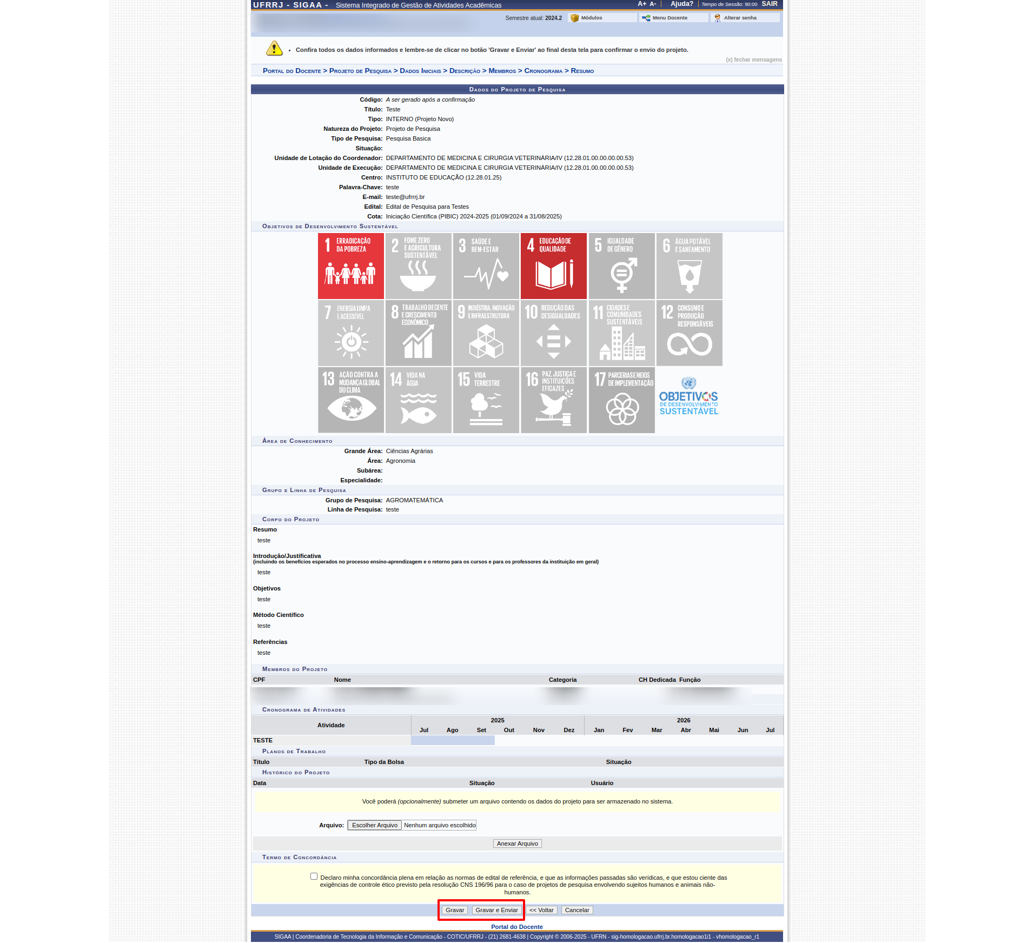Image resolution: width=1034 pixels, height=943 pixels.
Task: Select the Vida na Água SDG icon
Action: (x=418, y=400)
